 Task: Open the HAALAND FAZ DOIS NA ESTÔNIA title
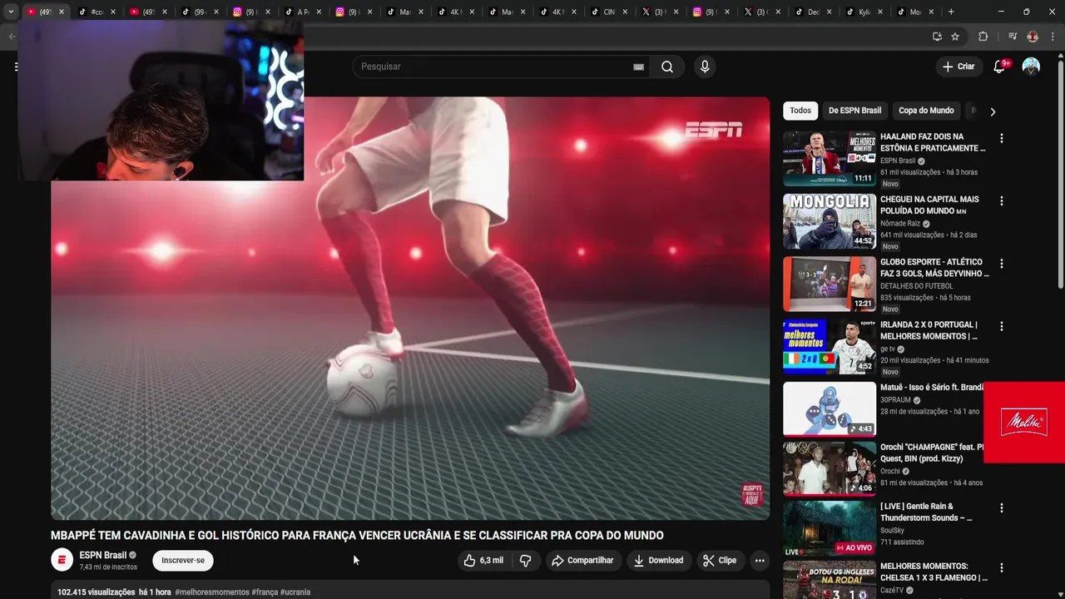pyautogui.click(x=933, y=142)
